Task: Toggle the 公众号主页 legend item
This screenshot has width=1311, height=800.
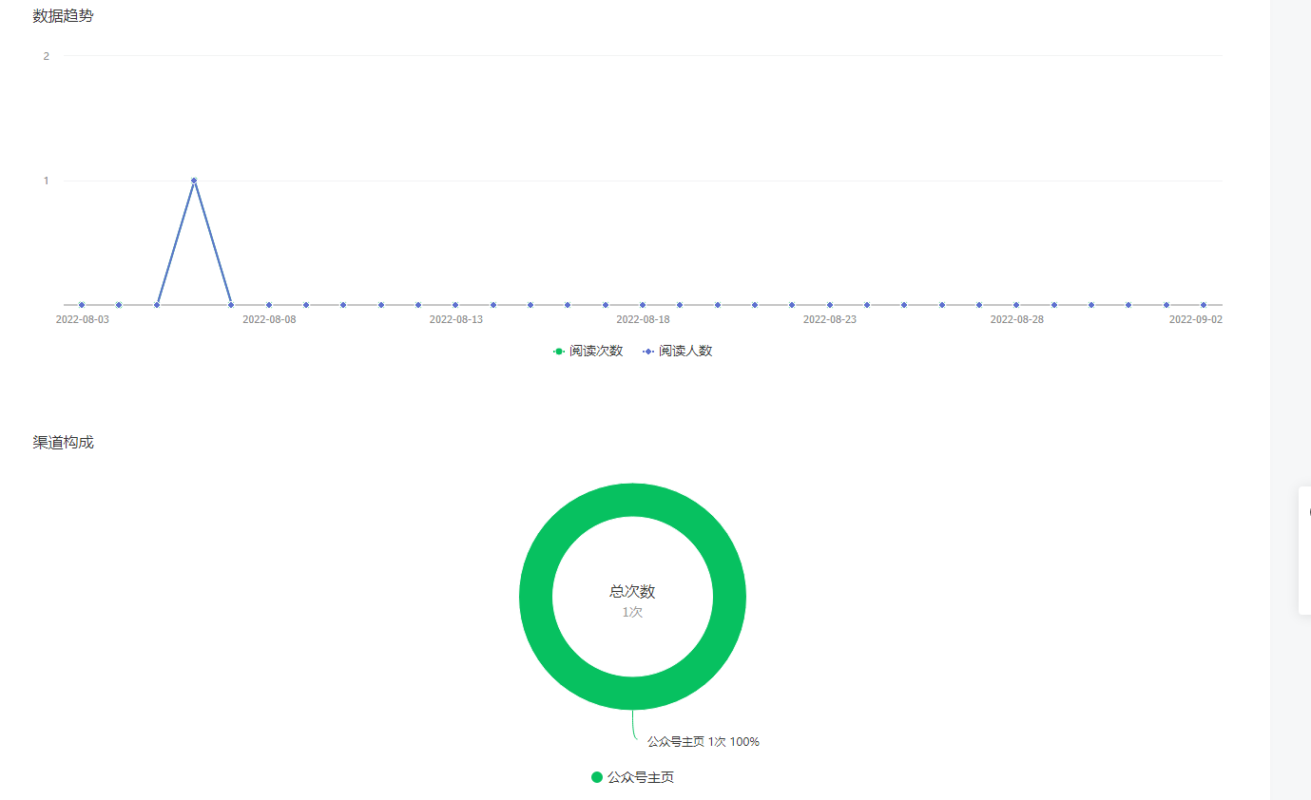Action: tap(632, 777)
